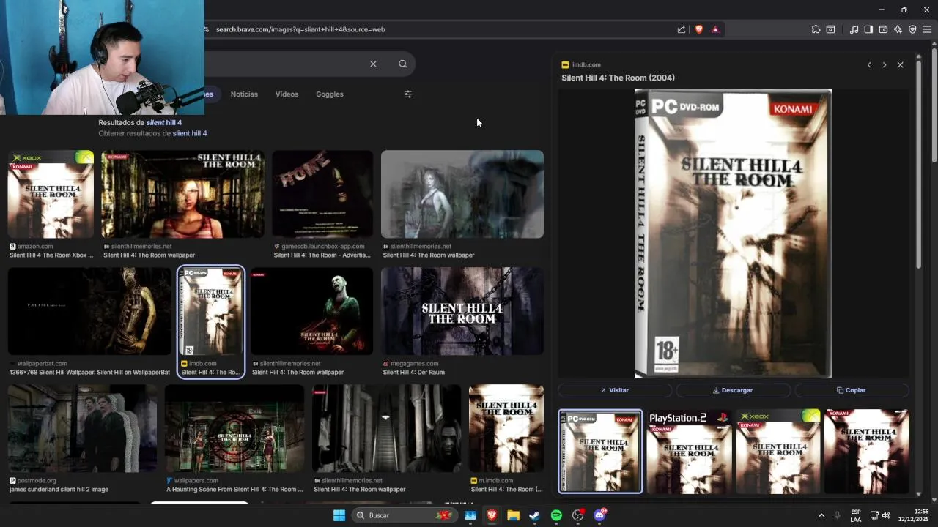Click the ESP LAA language indicator
Viewport: 938px width, 527px height.
point(856,515)
